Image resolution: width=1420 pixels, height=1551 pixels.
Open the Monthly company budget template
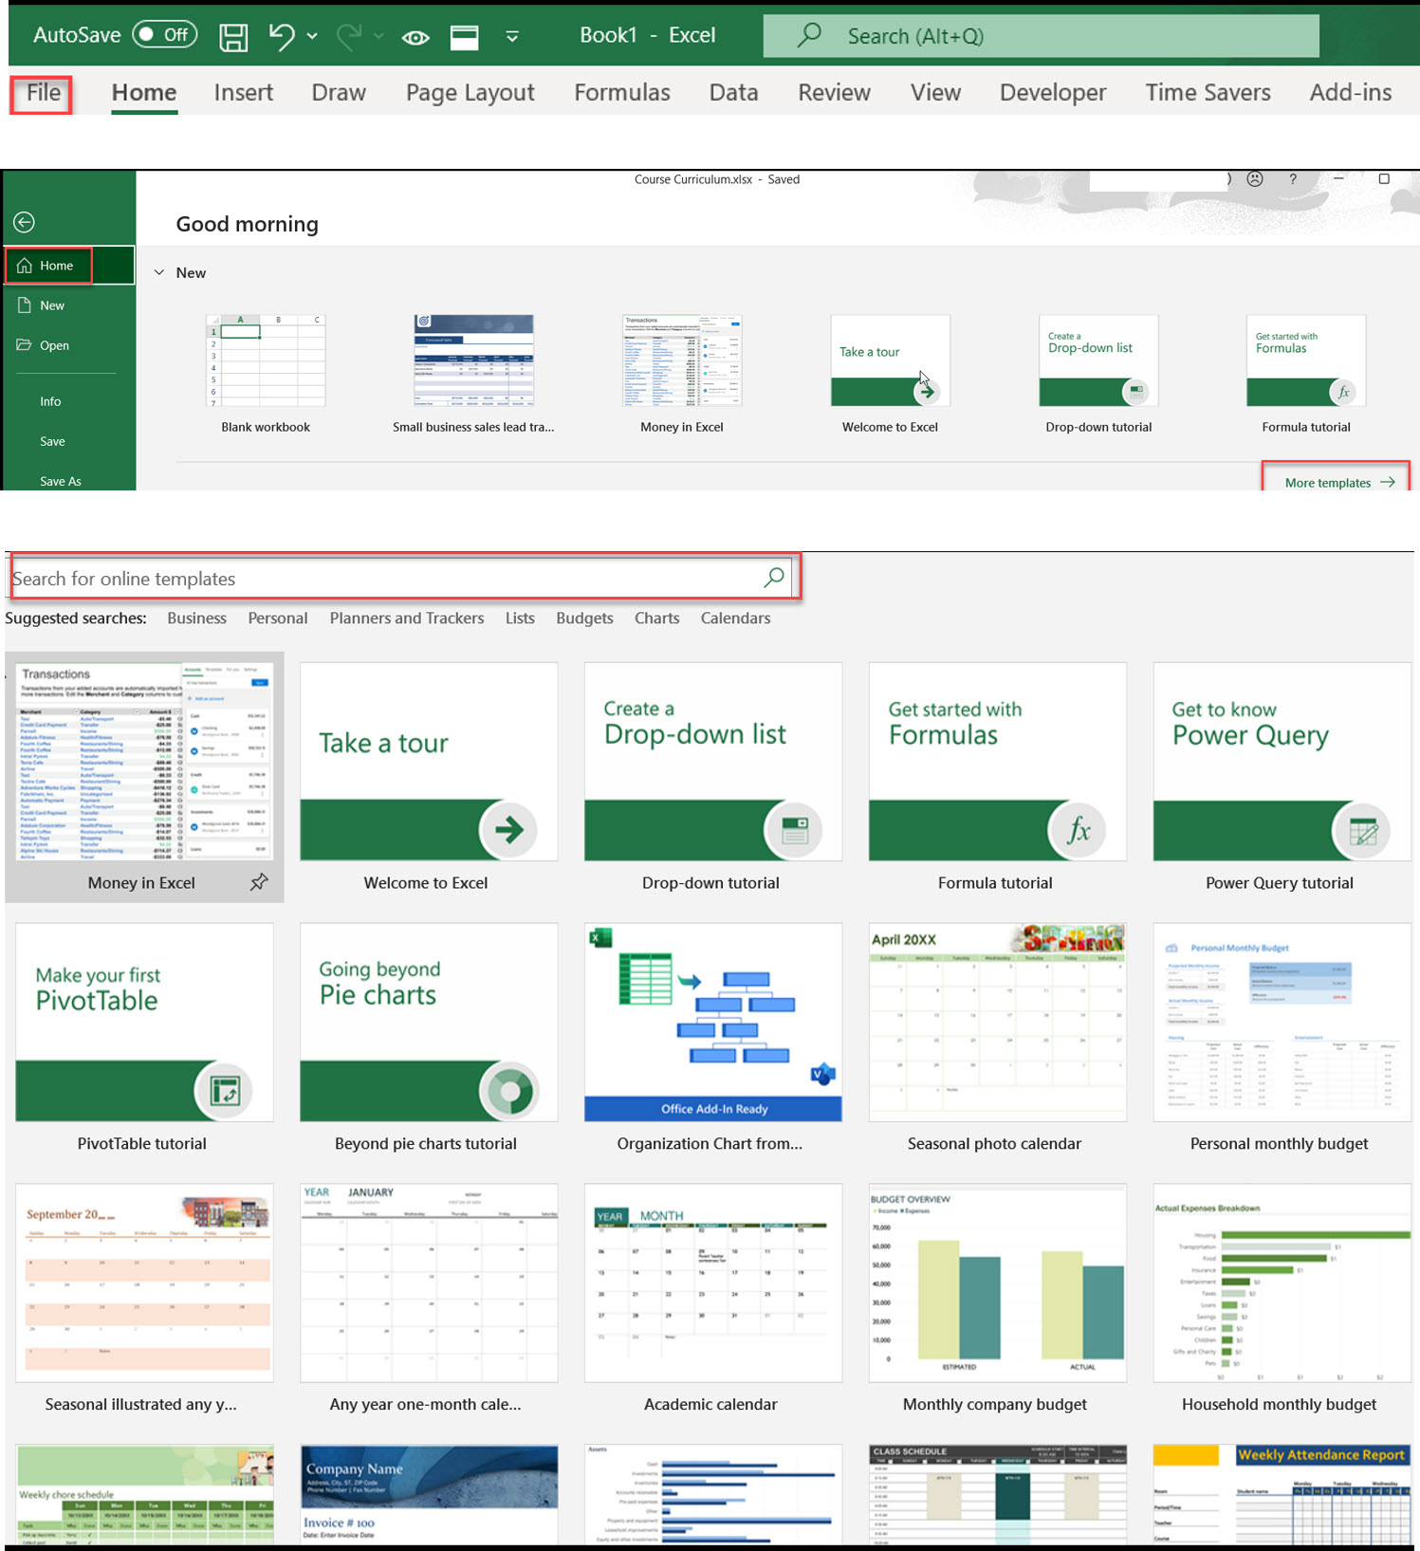[998, 1283]
